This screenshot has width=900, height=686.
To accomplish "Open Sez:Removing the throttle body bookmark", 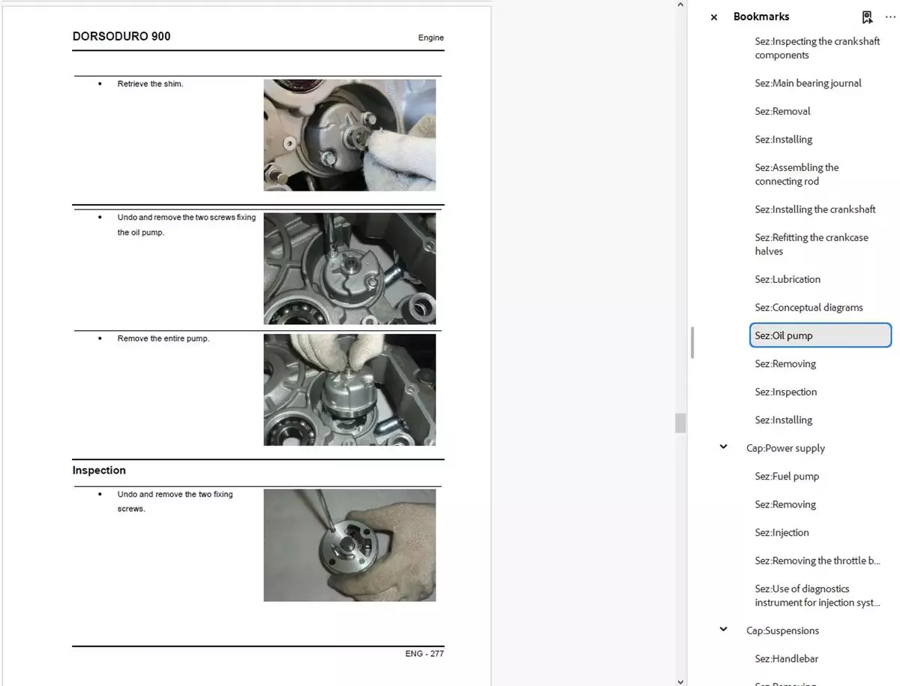I will (x=817, y=561).
